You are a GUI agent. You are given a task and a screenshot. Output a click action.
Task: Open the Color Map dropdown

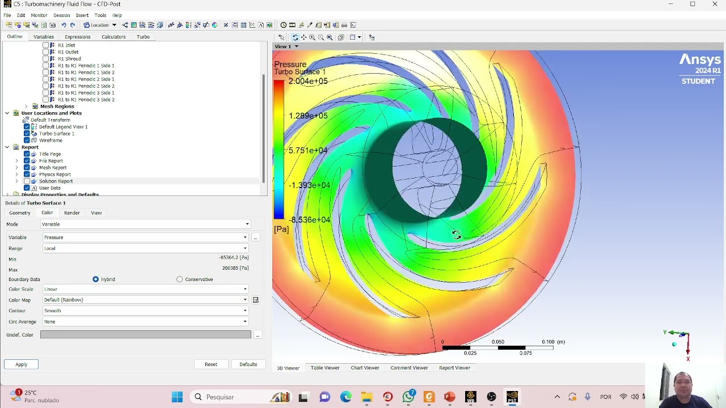pos(145,300)
